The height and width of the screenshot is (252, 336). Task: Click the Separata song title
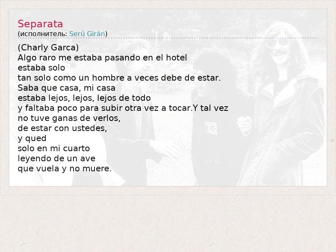coord(40,24)
